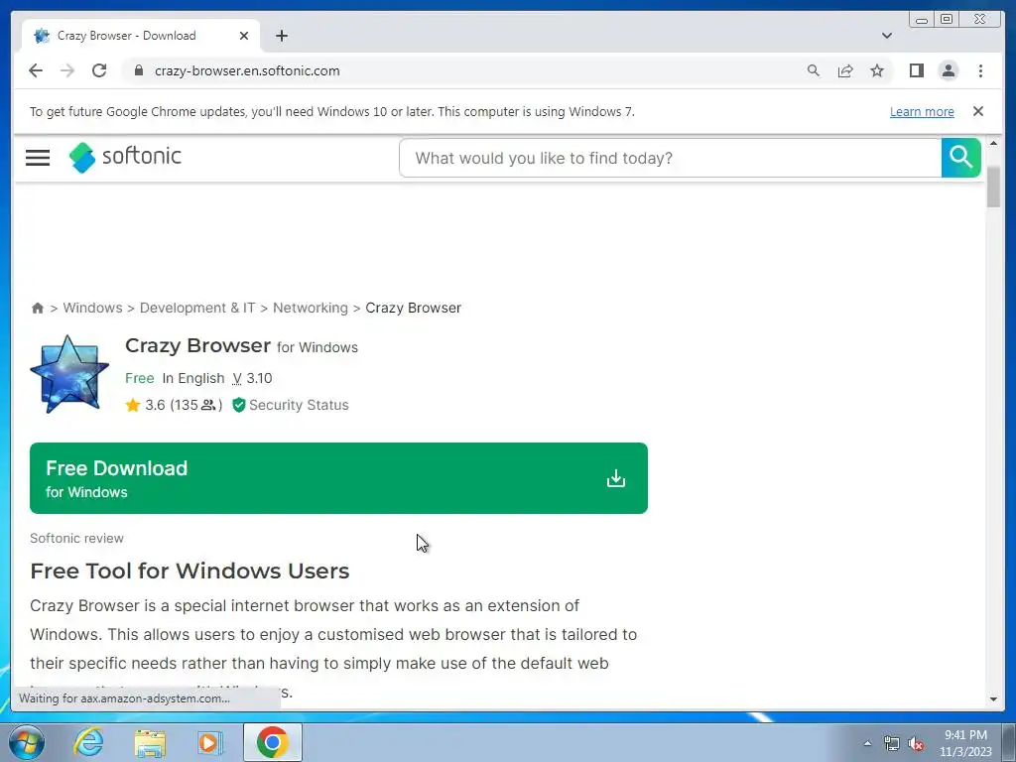This screenshot has height=762, width=1016.
Task: Dismiss the Chrome update notice bar
Action: (977, 111)
